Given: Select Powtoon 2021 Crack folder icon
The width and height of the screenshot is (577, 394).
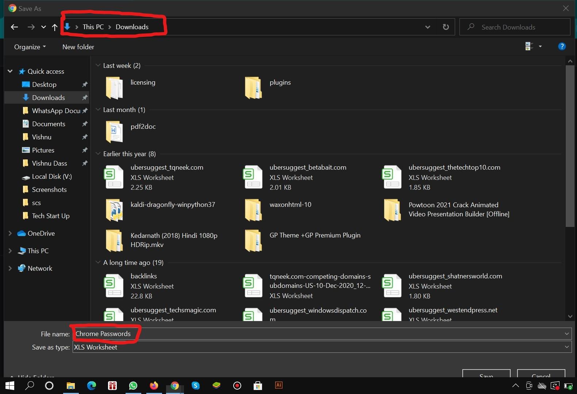Looking at the screenshot, I should tap(392, 210).
